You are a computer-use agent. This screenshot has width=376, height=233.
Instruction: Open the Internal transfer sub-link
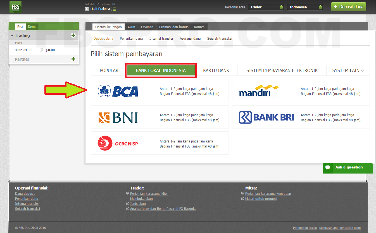(x=161, y=39)
